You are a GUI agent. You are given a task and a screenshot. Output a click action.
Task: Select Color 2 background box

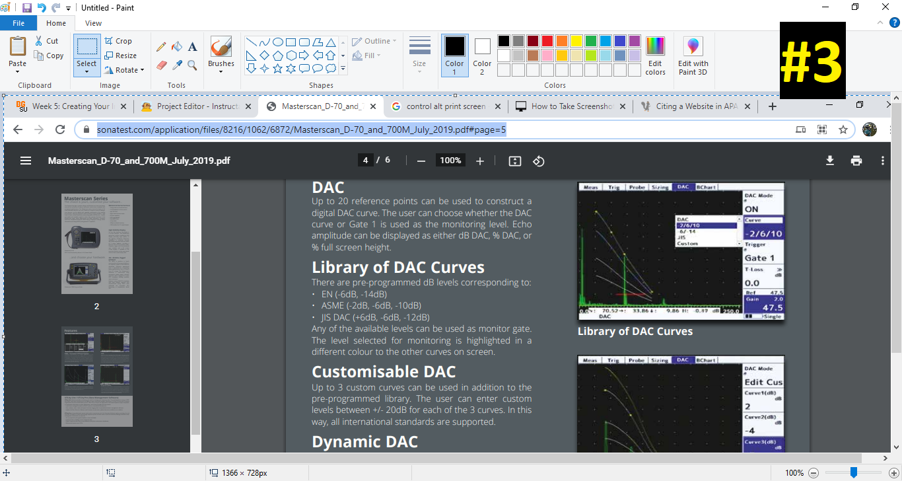482,55
